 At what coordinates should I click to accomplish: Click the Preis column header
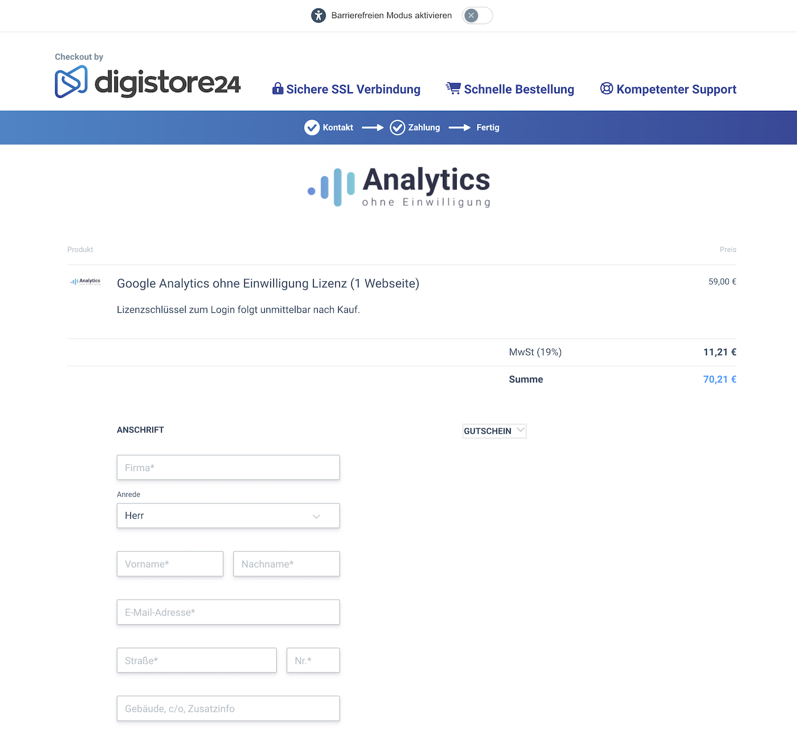pyautogui.click(x=728, y=250)
